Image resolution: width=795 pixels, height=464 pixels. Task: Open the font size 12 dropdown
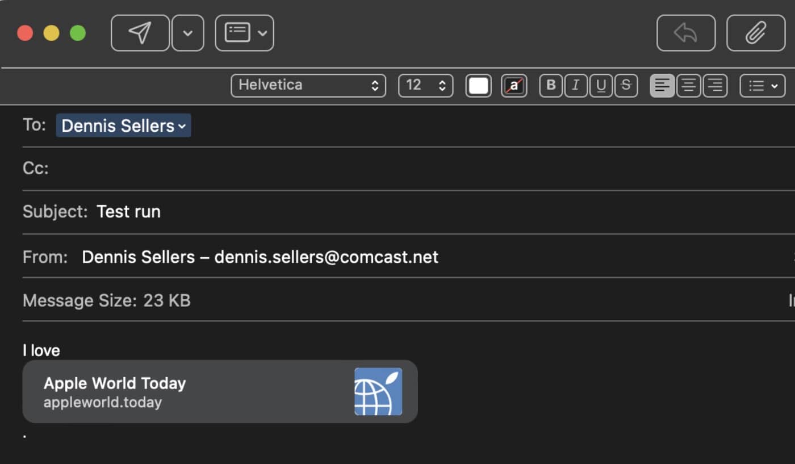click(425, 86)
